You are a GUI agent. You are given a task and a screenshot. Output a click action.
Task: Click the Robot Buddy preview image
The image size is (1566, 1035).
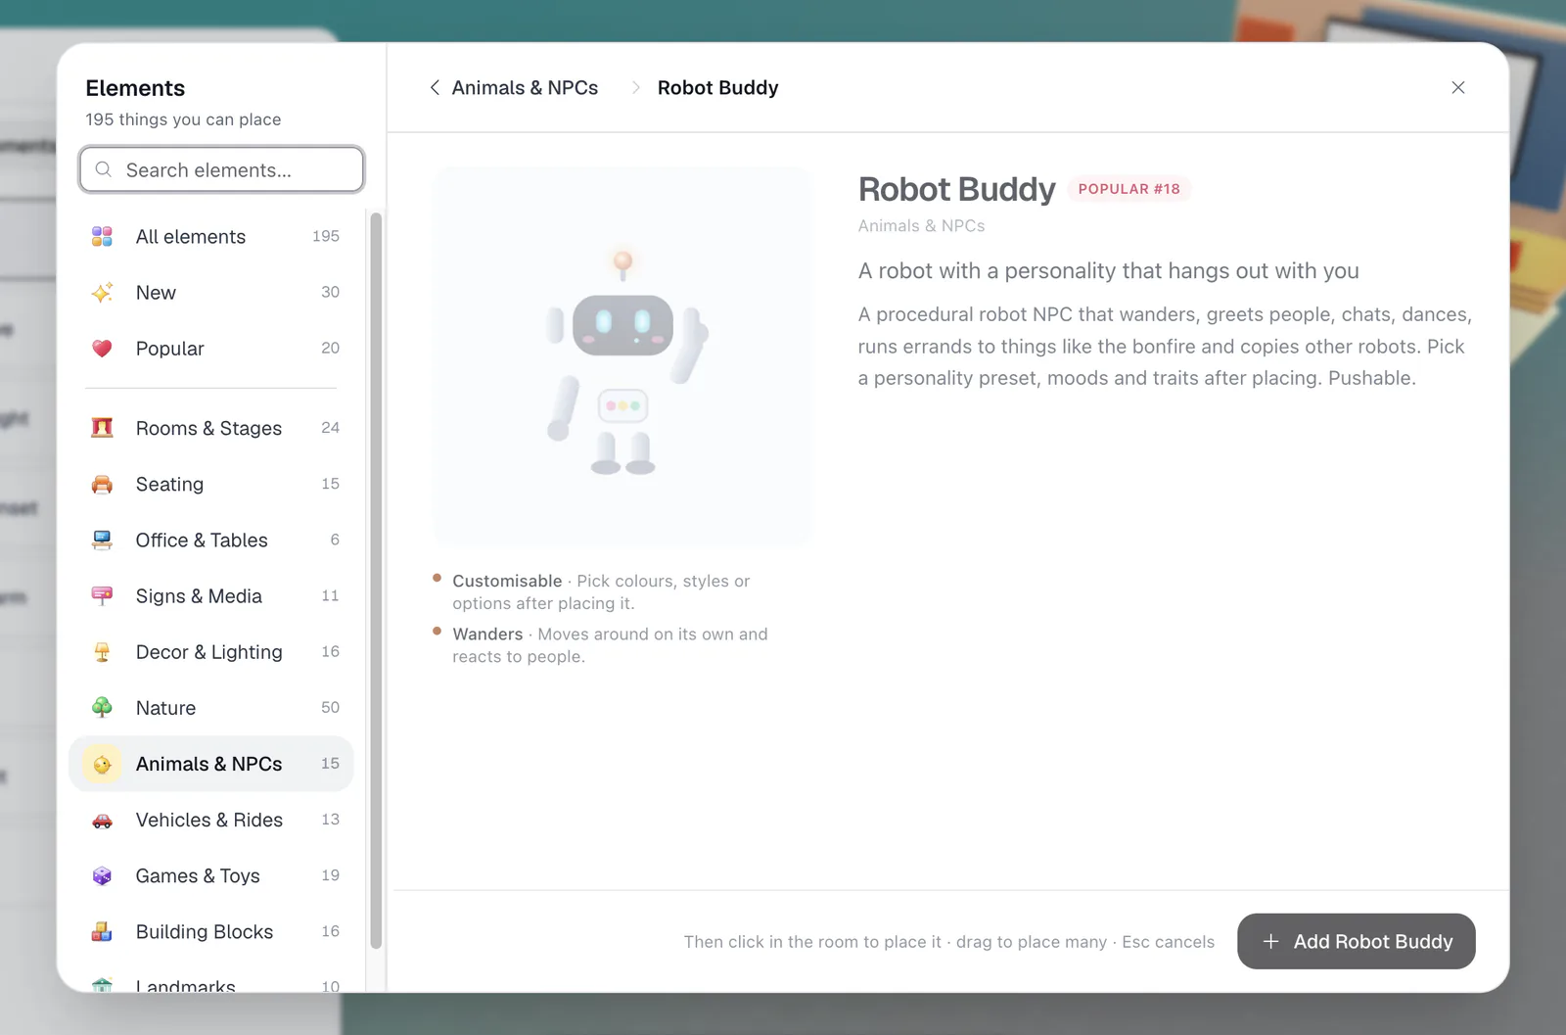(x=622, y=355)
